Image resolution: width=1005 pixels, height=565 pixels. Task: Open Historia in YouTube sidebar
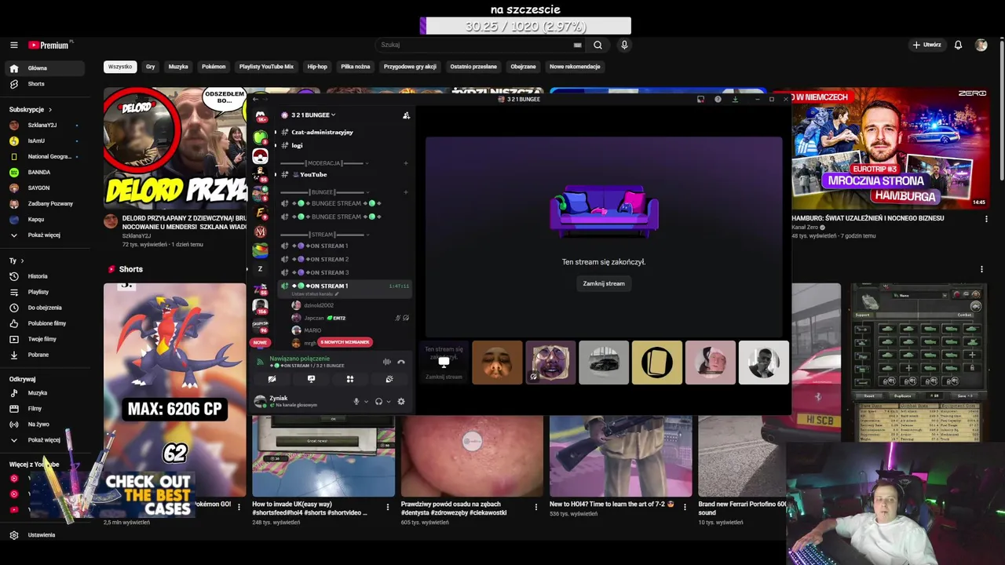pyautogui.click(x=46, y=276)
